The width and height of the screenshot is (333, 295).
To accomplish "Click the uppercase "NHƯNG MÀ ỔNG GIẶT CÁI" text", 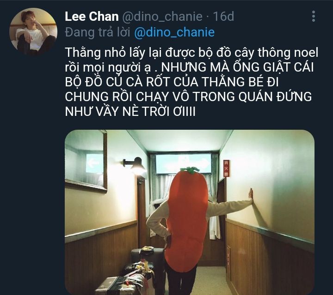I will pyautogui.click(x=237, y=67).
